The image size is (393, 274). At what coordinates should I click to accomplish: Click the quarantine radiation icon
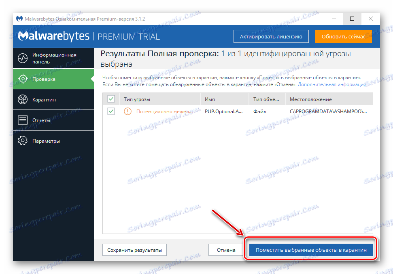tap(23, 99)
